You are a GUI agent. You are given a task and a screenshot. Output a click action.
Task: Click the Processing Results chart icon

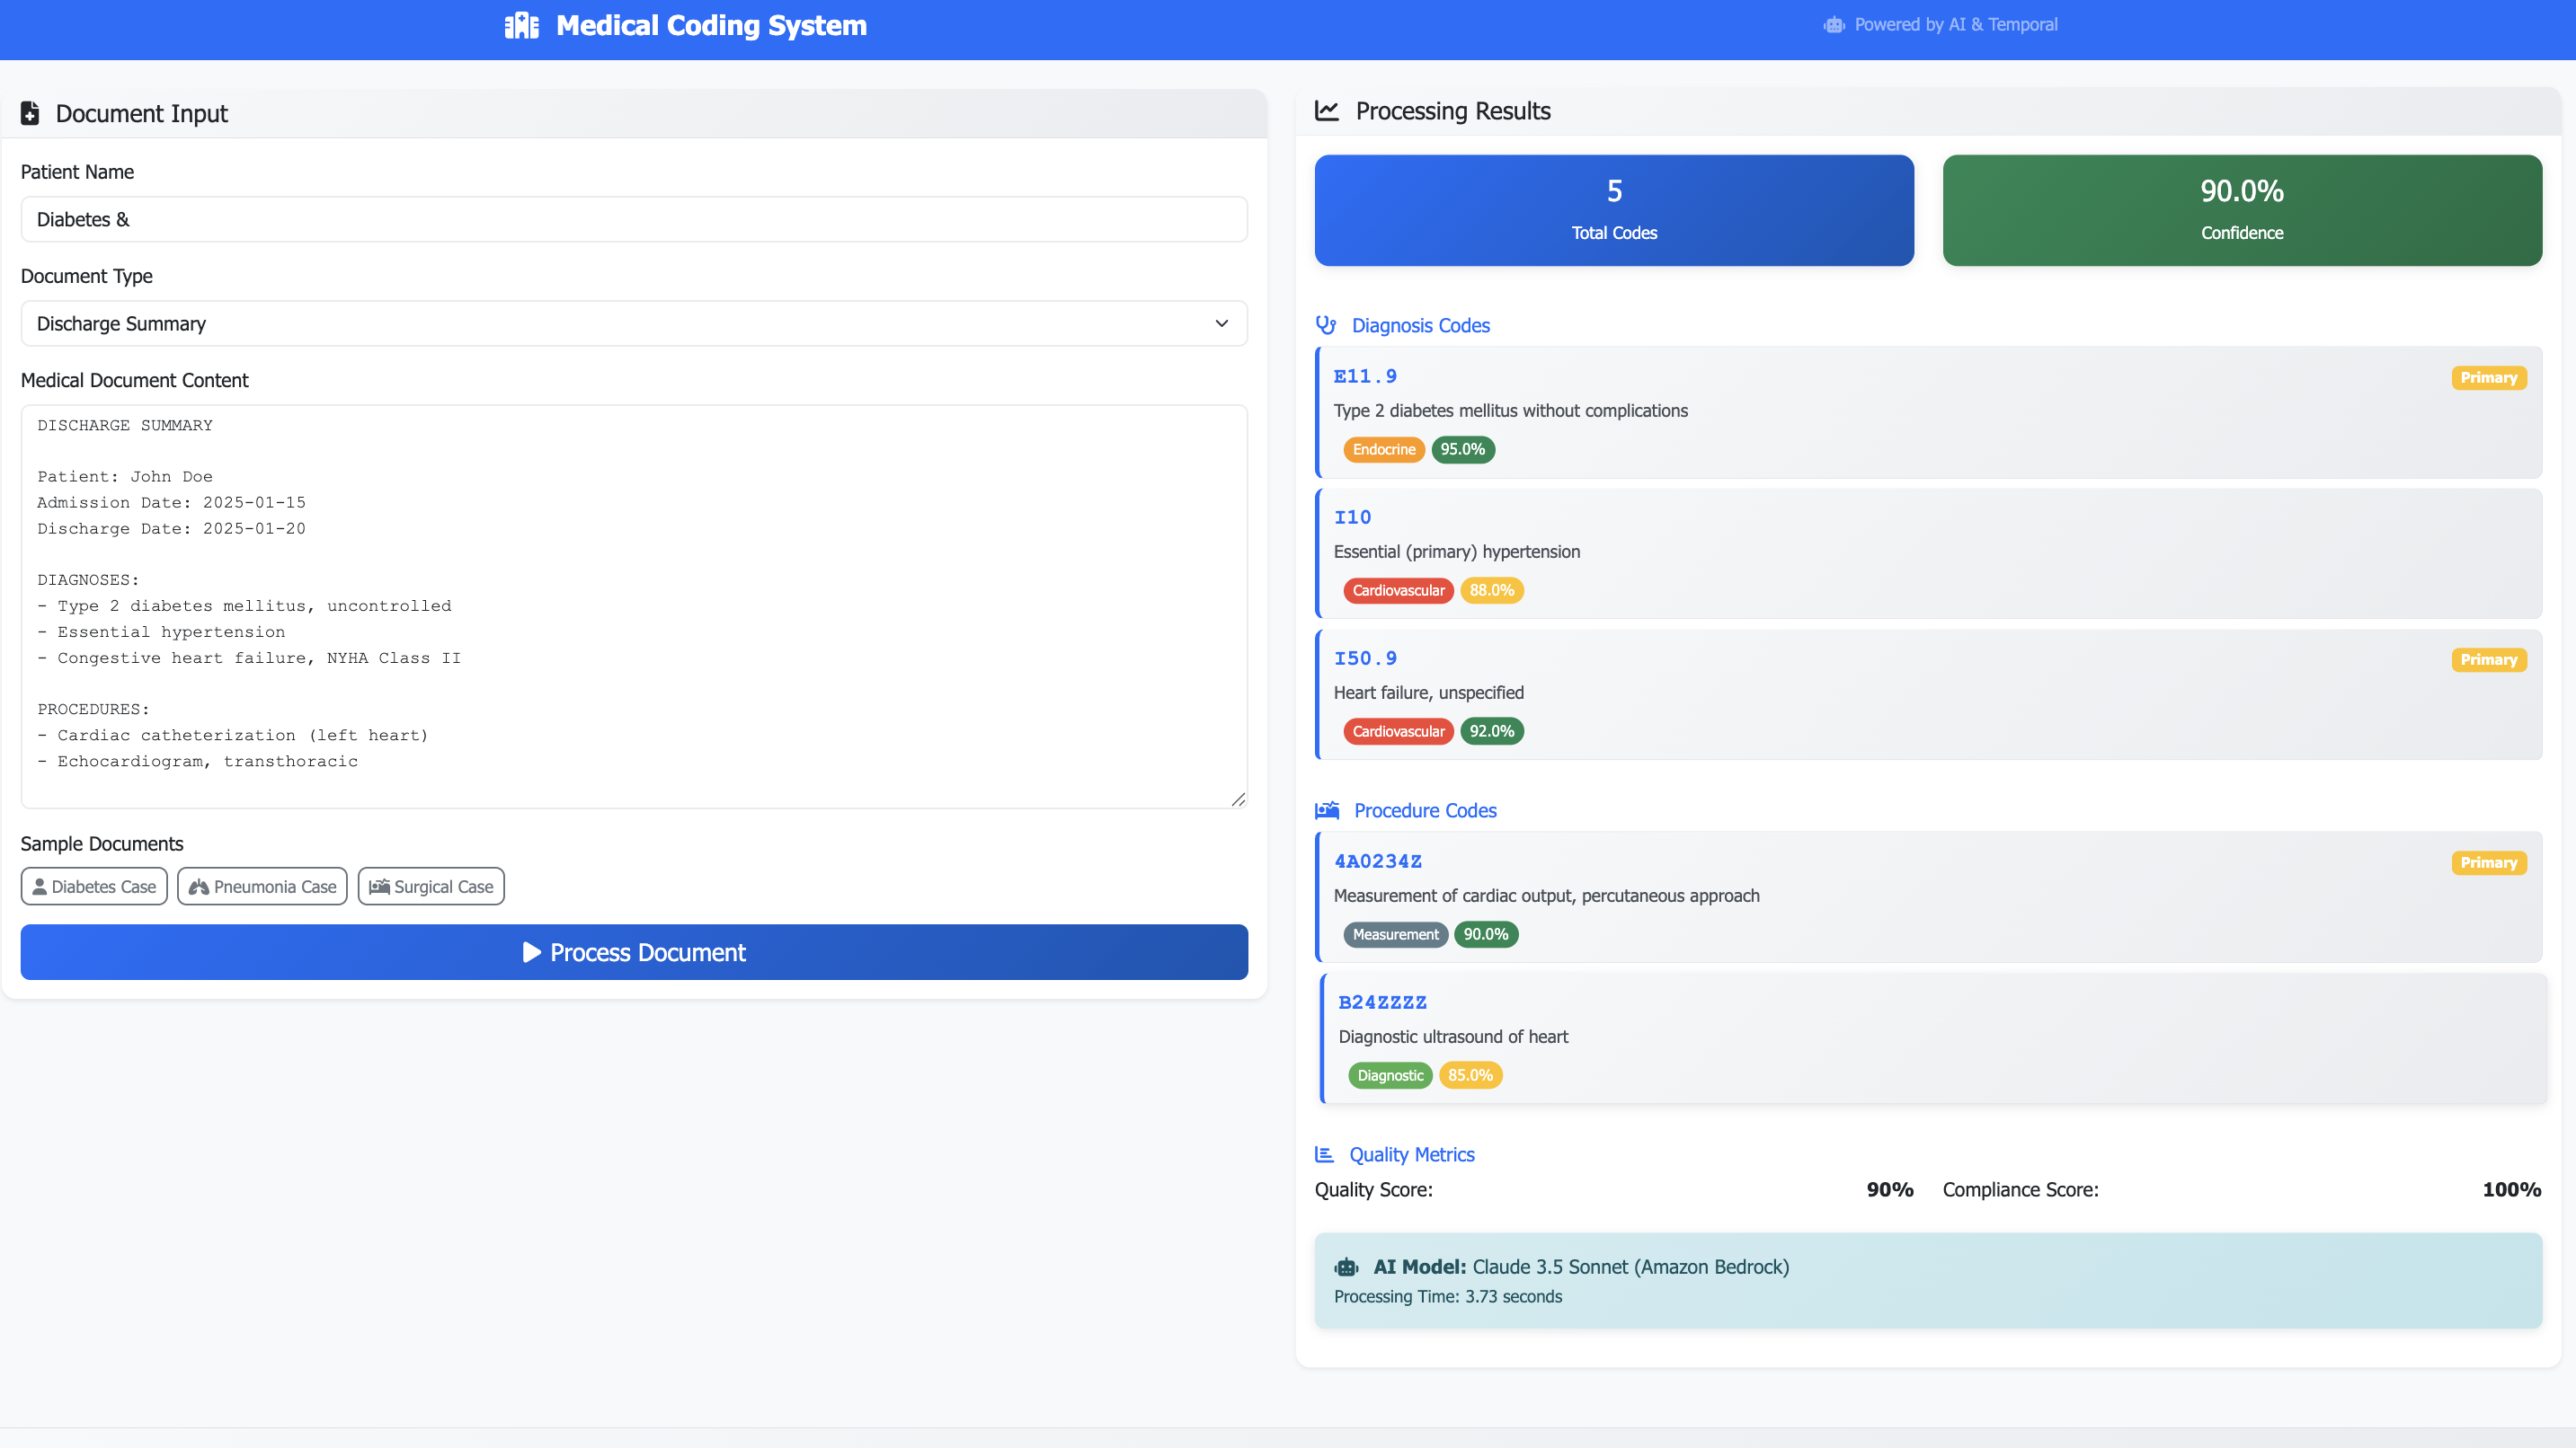click(1327, 110)
